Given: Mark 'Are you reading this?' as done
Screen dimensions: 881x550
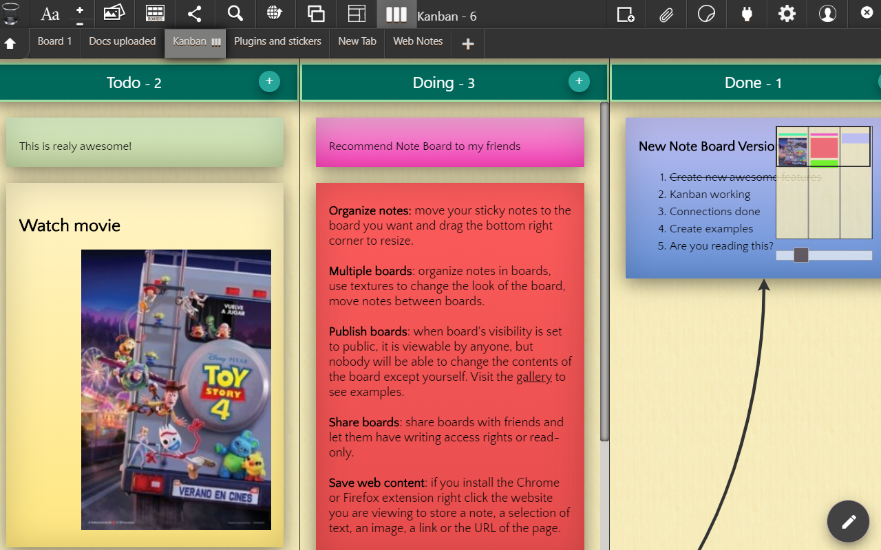Looking at the screenshot, I should pyautogui.click(x=721, y=245).
